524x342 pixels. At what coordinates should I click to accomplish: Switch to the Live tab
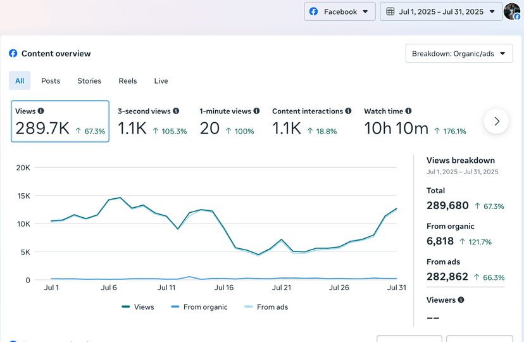(x=161, y=81)
